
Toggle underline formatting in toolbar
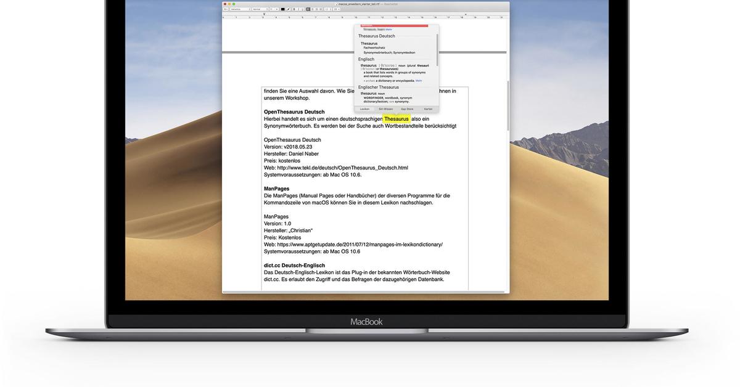click(x=303, y=9)
